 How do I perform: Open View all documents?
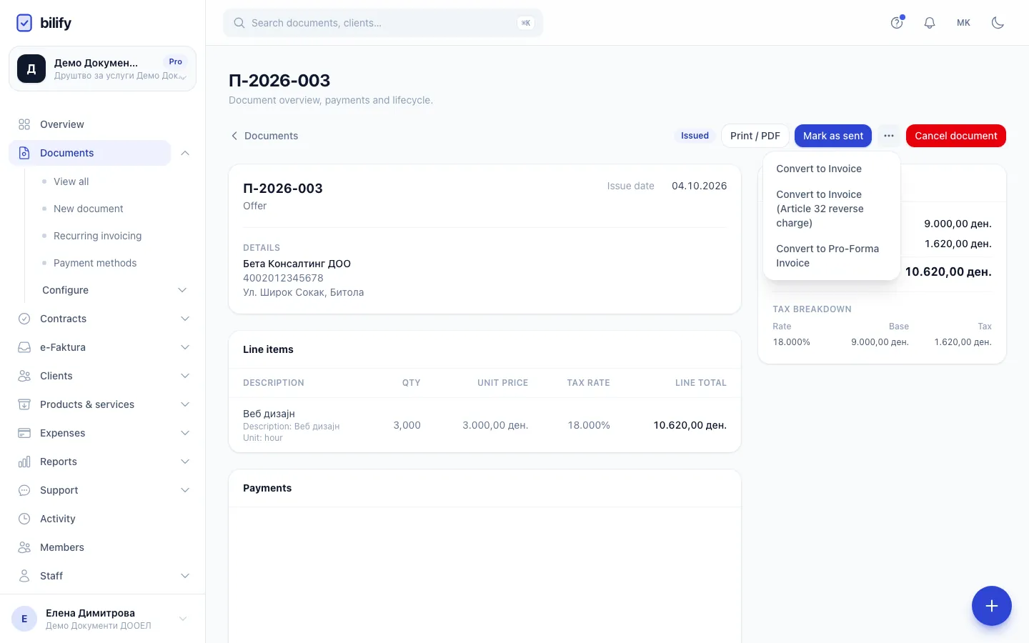tap(71, 181)
